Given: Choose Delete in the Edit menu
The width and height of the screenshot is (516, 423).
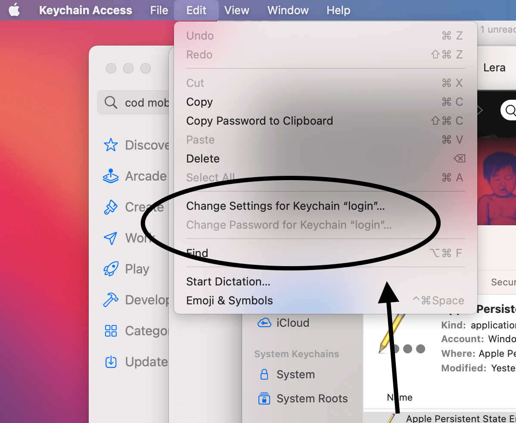Looking at the screenshot, I should [325, 159].
